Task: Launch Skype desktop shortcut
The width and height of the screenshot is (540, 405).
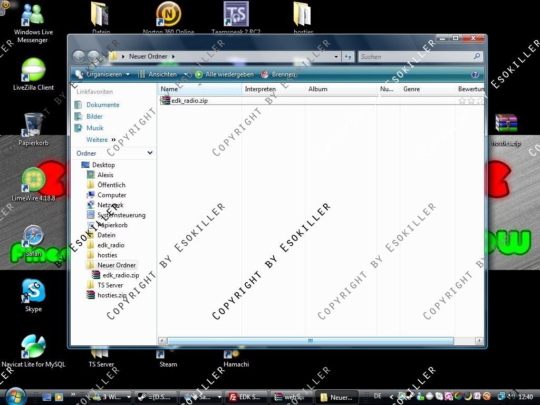Action: pos(33,296)
